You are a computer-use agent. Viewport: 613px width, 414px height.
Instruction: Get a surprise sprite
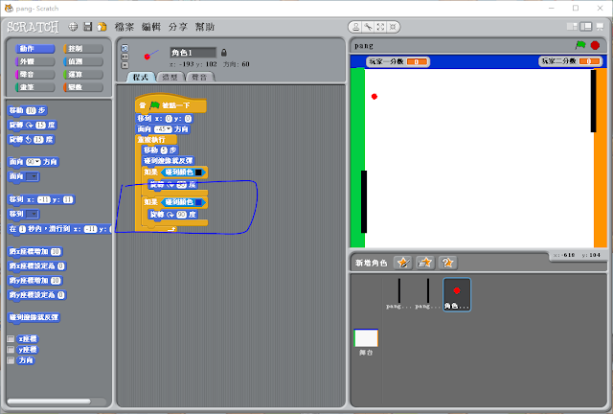447,263
